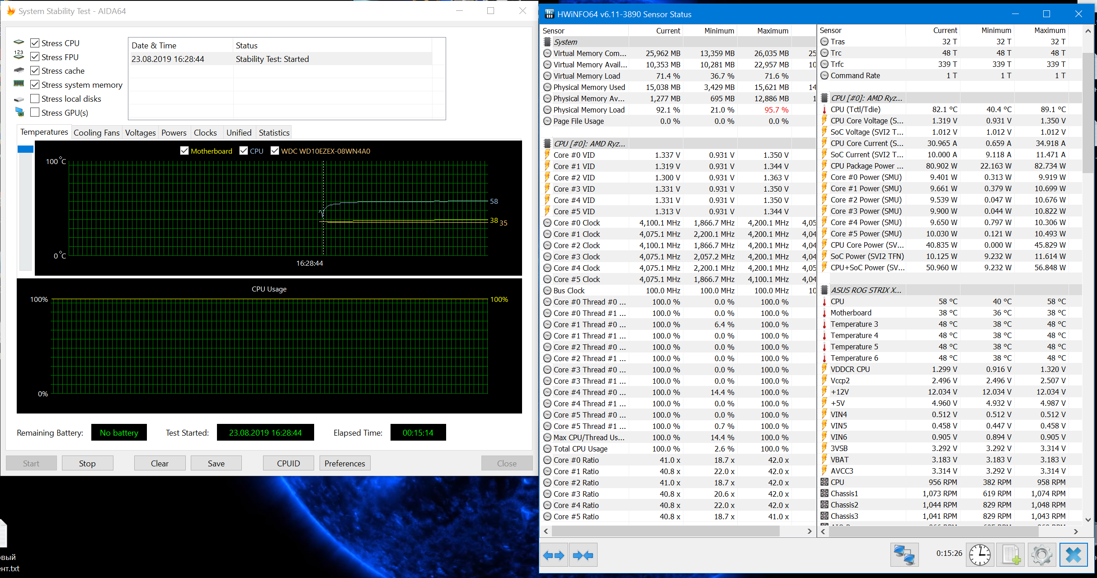Uncheck the Stress FPU checkbox
Viewport: 1097px width, 578px height.
(x=35, y=57)
